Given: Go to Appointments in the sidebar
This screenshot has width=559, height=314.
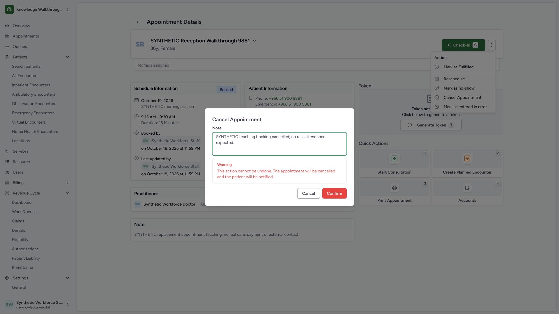Looking at the screenshot, I should (26, 36).
